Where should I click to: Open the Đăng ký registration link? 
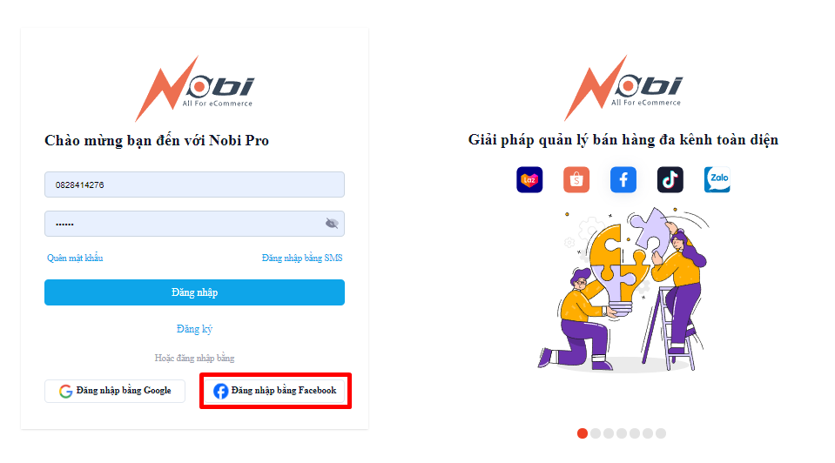click(194, 329)
